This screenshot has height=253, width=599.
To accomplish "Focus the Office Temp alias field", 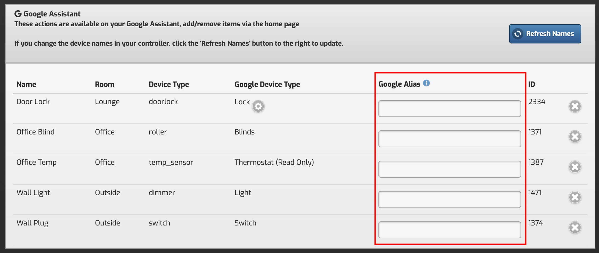I will pyautogui.click(x=450, y=169).
